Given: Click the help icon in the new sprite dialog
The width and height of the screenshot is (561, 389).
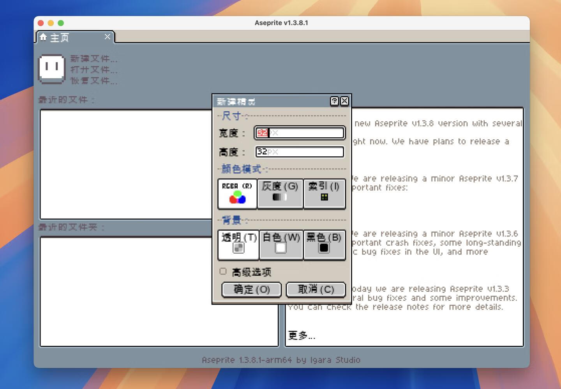Looking at the screenshot, I should [x=334, y=102].
